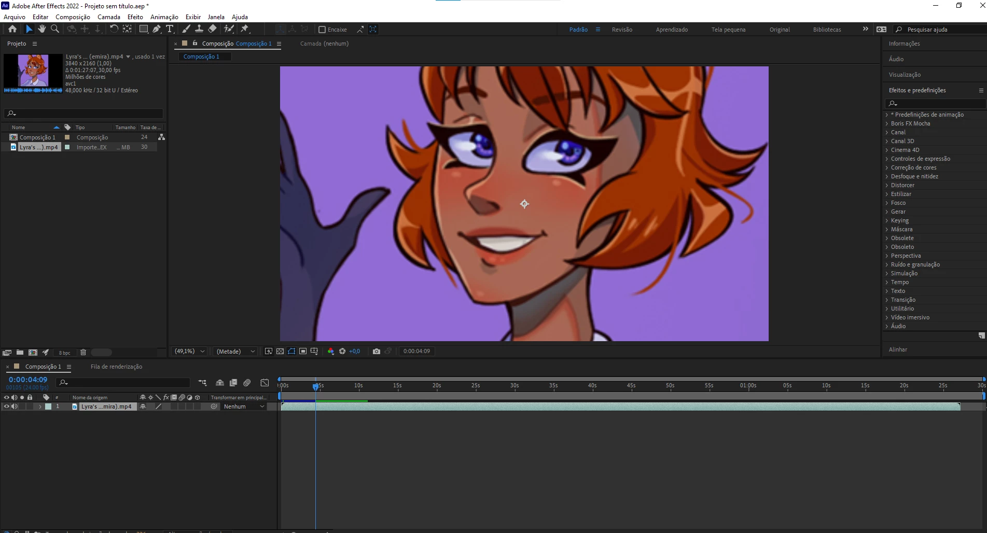Select Composição 1 in project list
This screenshot has height=533, width=987.
pos(37,137)
